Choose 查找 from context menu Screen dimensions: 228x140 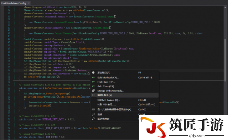(115, 114)
